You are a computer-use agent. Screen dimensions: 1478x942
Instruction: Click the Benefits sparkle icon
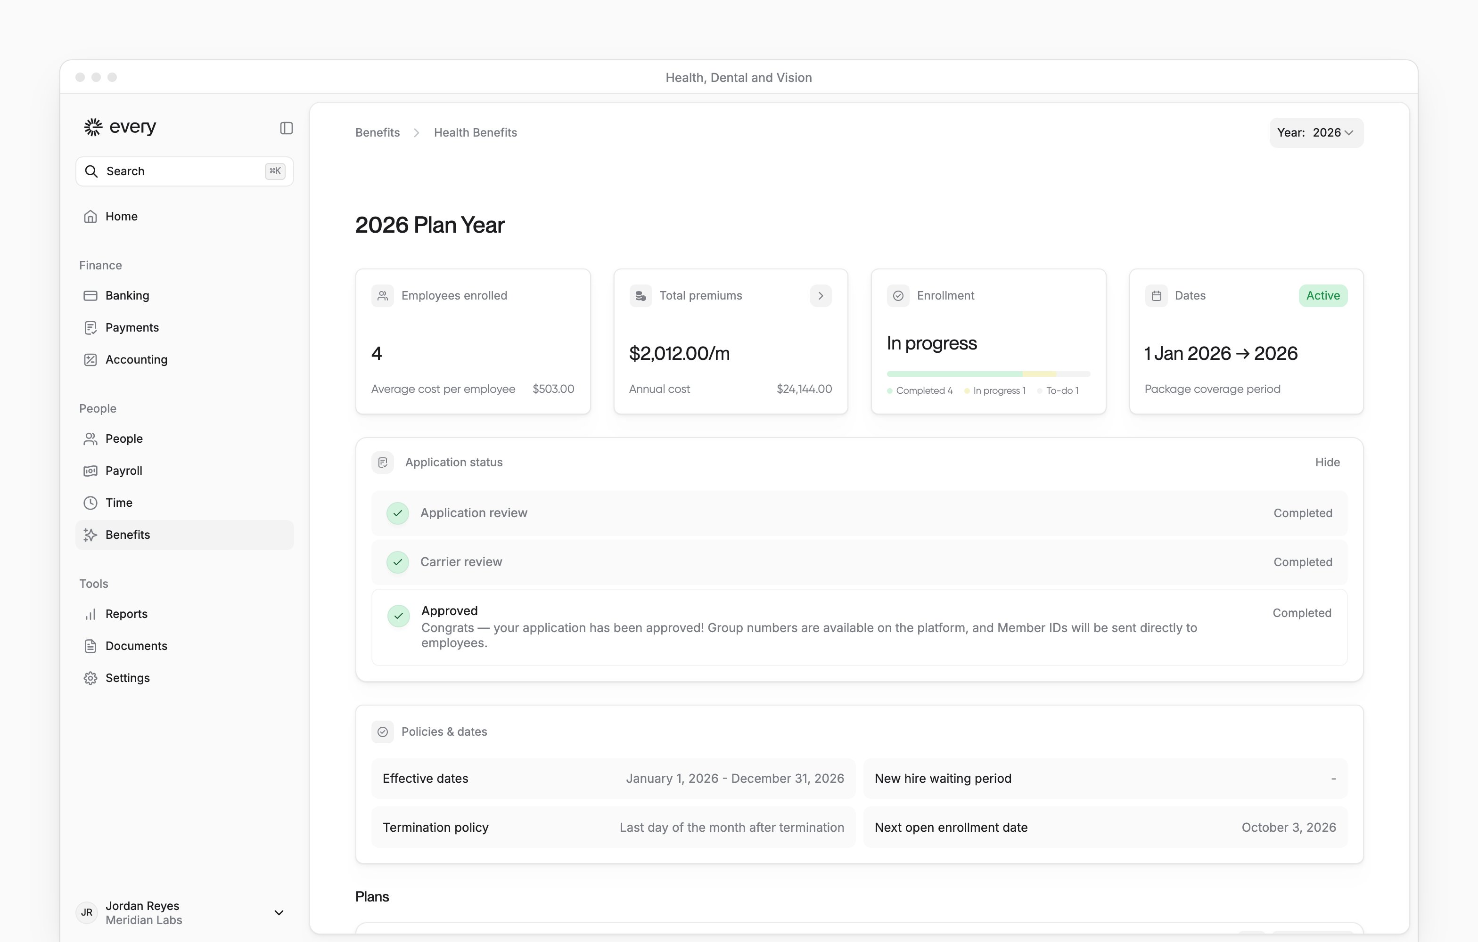[x=90, y=535]
